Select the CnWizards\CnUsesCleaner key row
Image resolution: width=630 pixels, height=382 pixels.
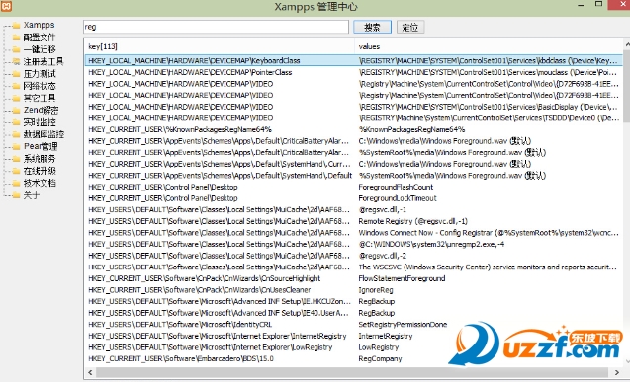click(x=200, y=290)
